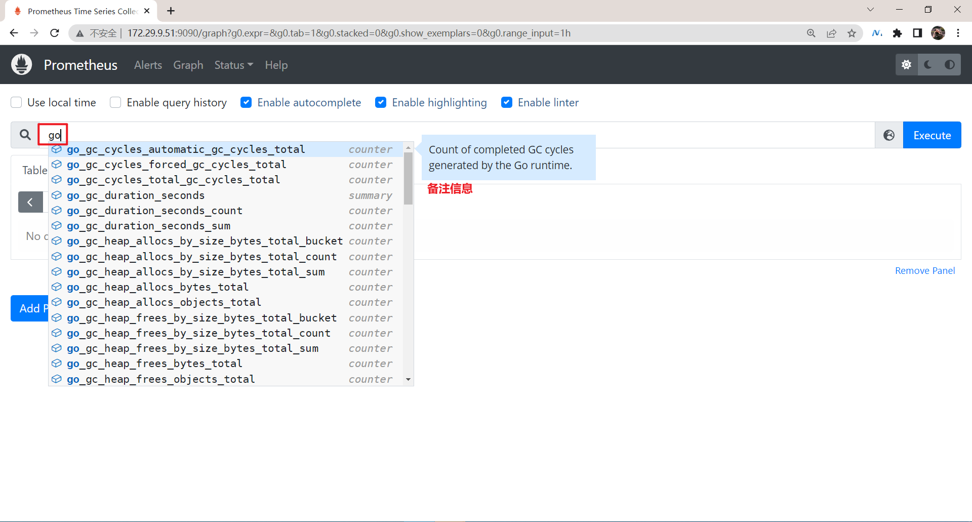Click the not-secure warning icon

80,33
